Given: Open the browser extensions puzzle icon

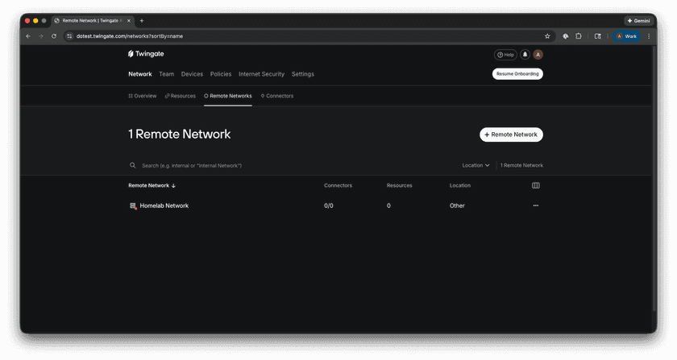Looking at the screenshot, I should click(x=579, y=36).
